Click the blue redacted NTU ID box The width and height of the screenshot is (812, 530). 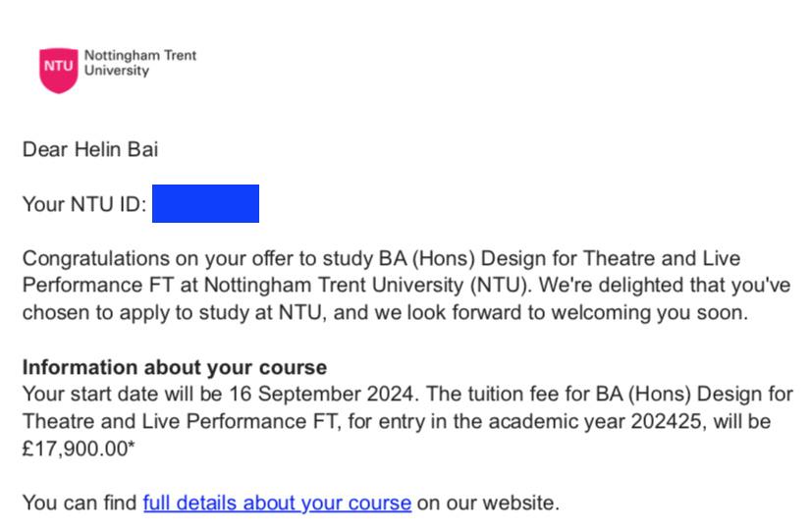click(x=205, y=204)
